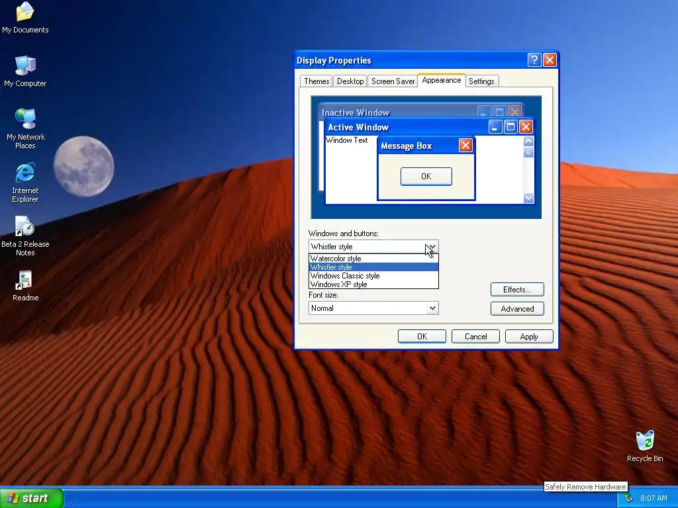Switch to the Desktop tab
The height and width of the screenshot is (508, 678).
(350, 81)
